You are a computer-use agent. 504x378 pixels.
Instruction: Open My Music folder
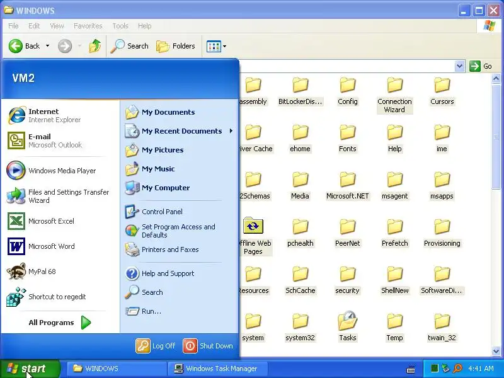click(150, 169)
